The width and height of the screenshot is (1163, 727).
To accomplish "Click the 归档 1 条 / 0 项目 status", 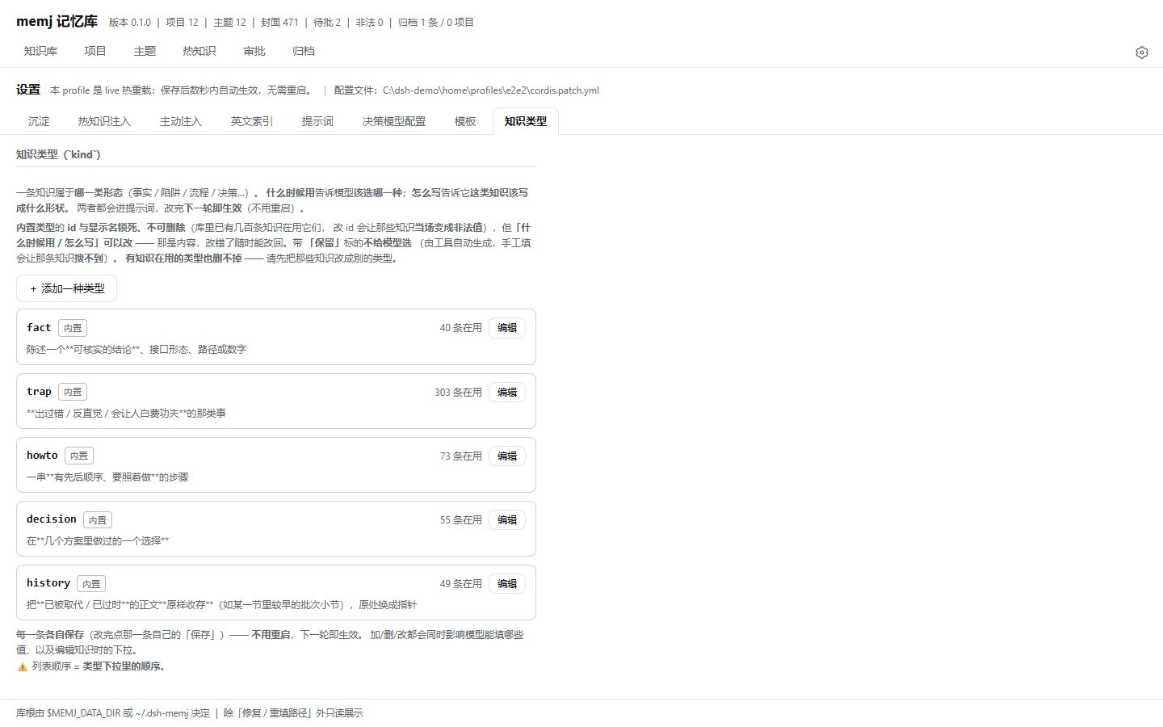I will (x=436, y=23).
